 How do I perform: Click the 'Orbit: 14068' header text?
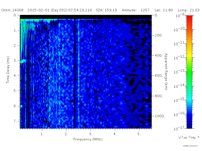(12, 10)
